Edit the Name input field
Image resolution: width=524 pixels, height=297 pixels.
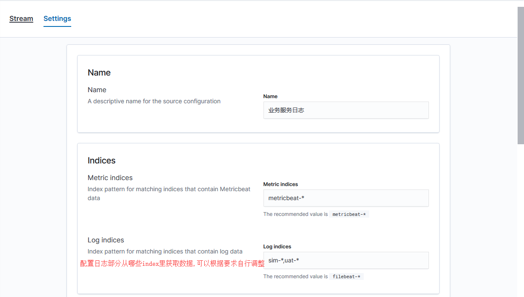[346, 110]
